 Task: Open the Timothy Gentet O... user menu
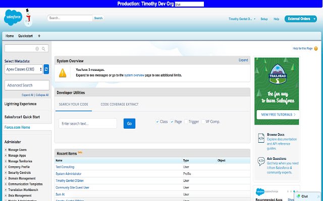[242, 19]
